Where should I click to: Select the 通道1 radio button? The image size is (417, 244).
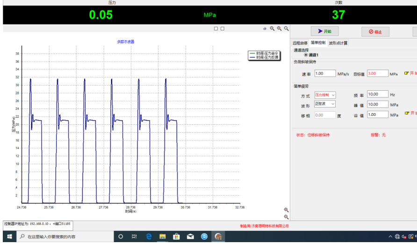306,55
